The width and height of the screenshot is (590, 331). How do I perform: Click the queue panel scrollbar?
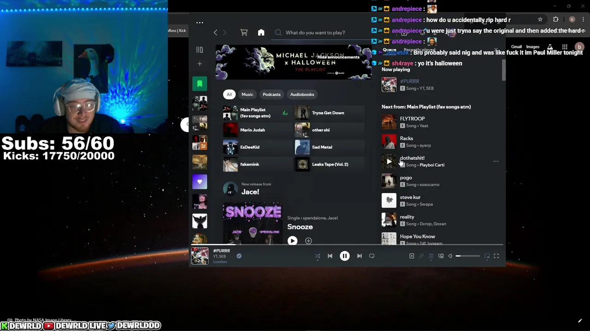(504, 69)
